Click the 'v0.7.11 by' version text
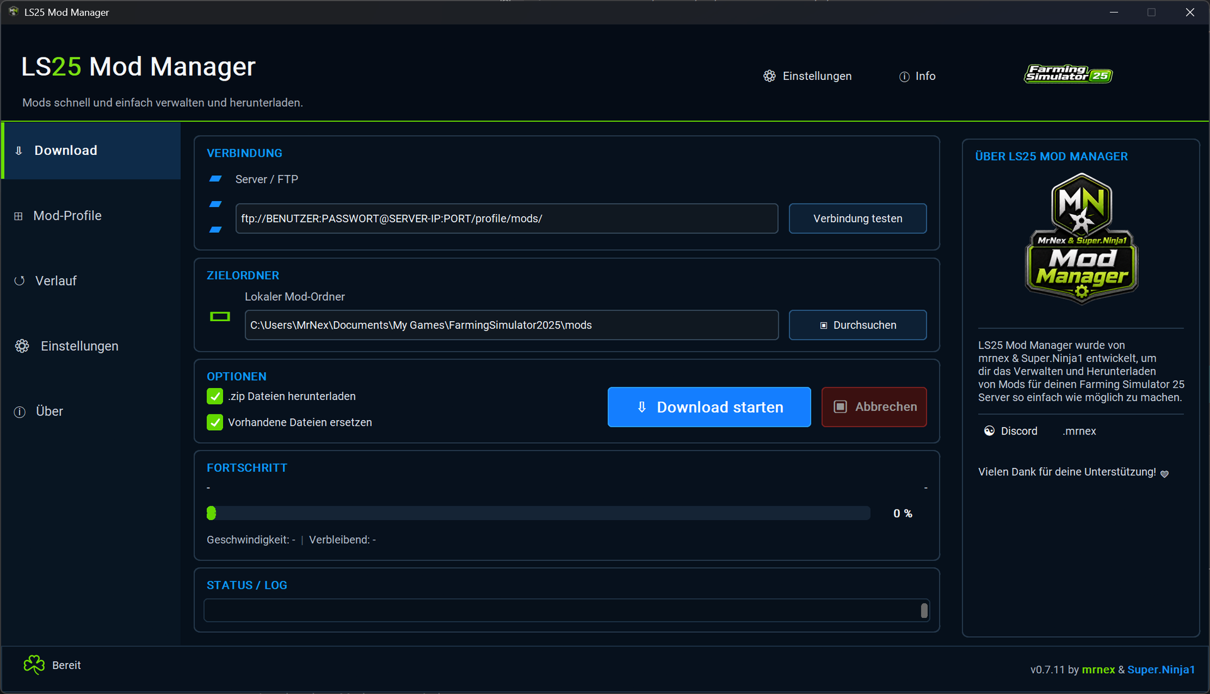Image resolution: width=1210 pixels, height=694 pixels. [1055, 670]
